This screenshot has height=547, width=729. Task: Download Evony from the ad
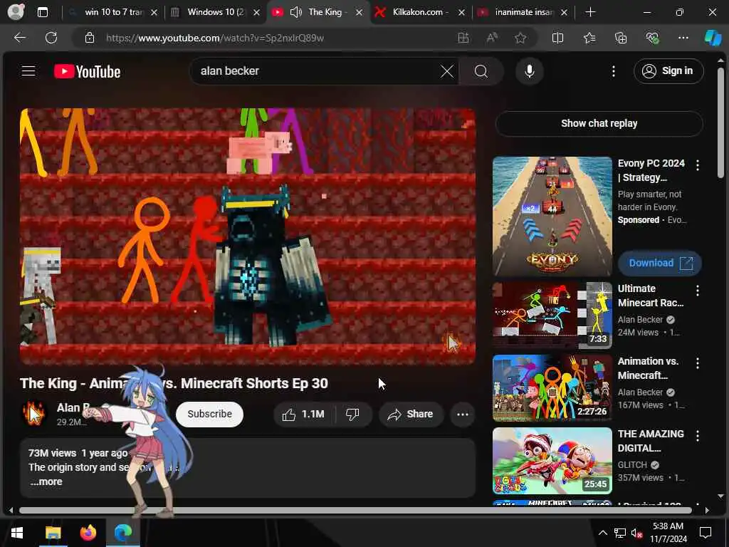pos(659,264)
